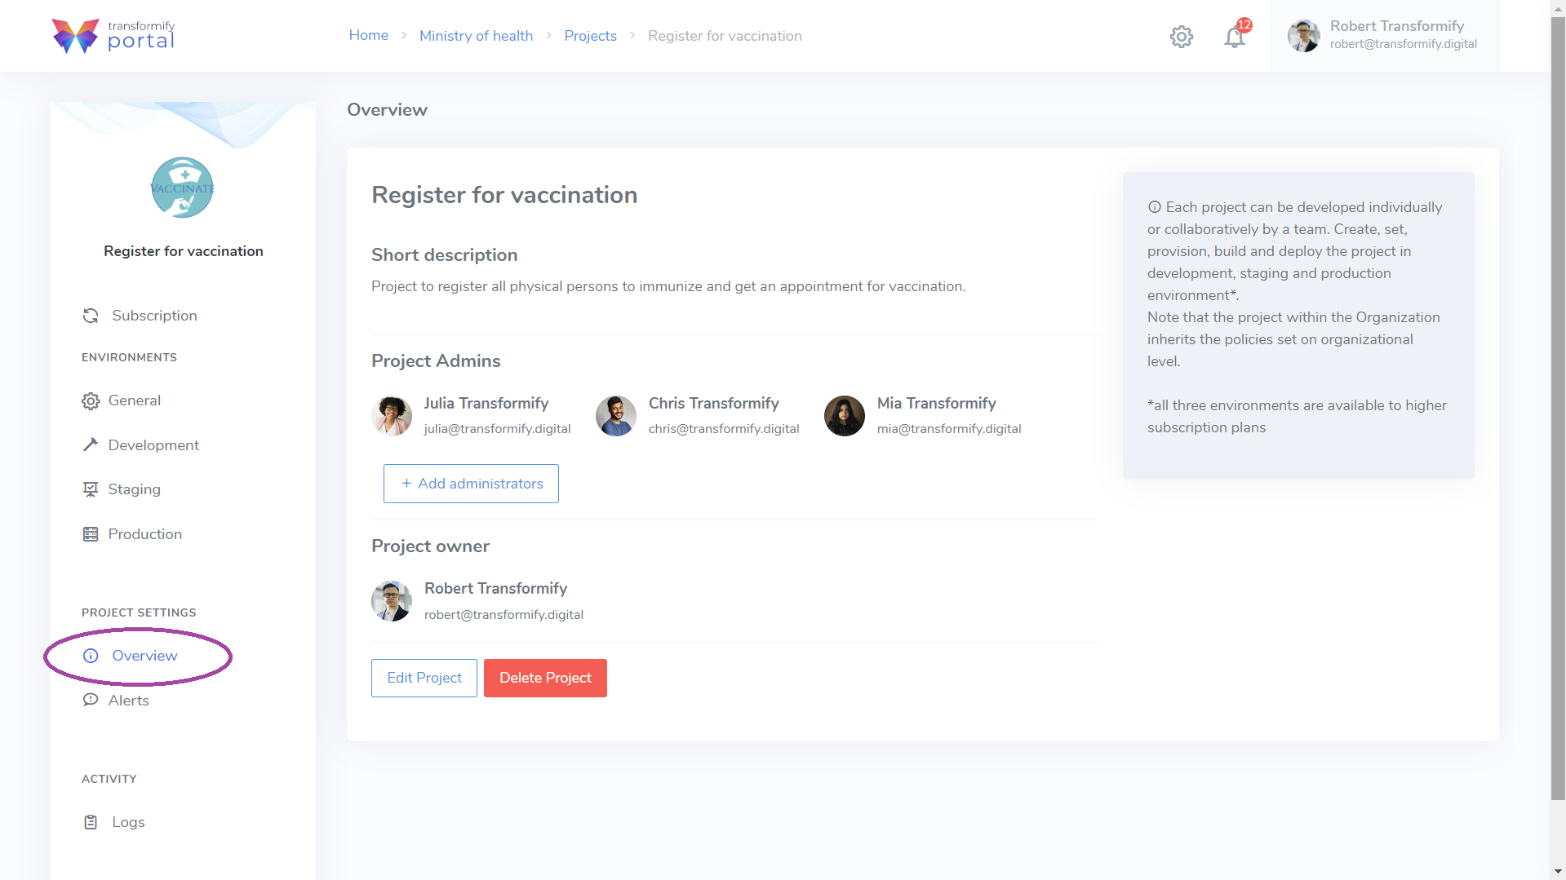Click the Transformify portal butterfly logo
Image resolution: width=1566 pixels, height=880 pixels.
[75, 36]
